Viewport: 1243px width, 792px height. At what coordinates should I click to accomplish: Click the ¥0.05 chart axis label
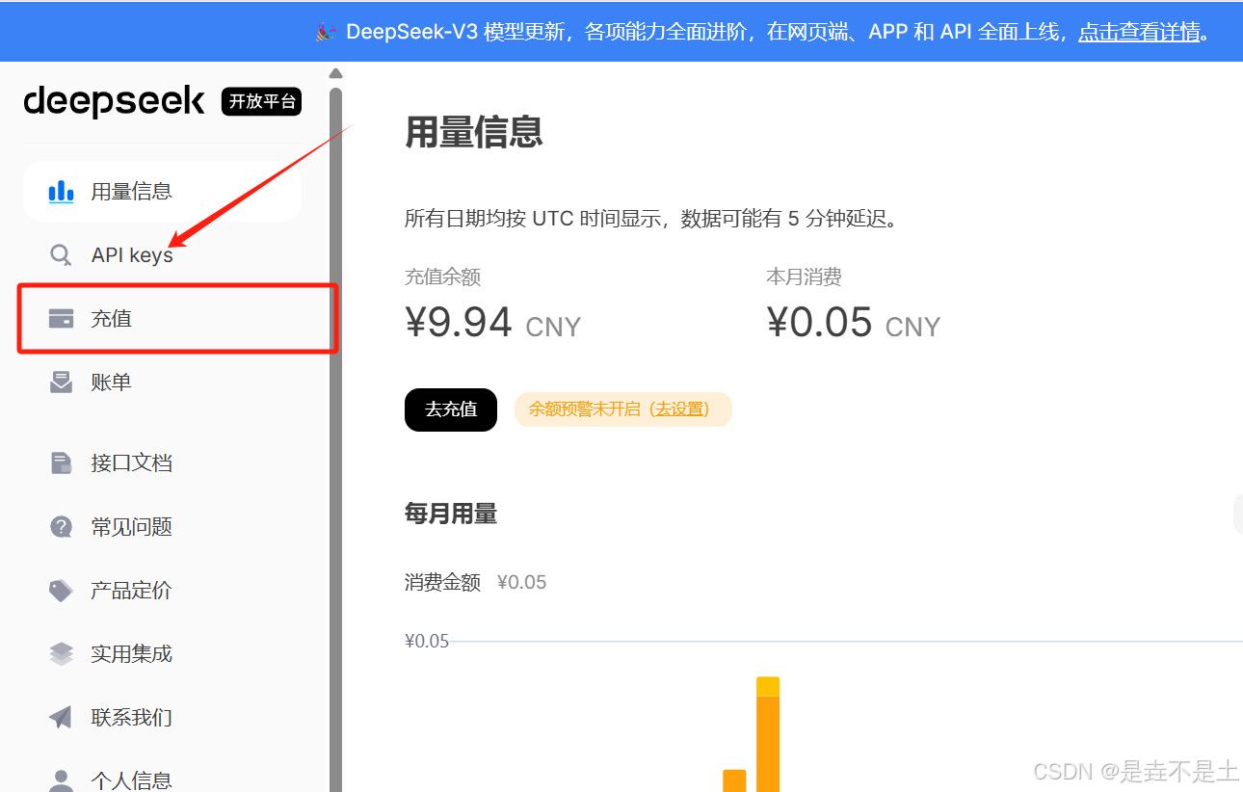click(x=427, y=641)
